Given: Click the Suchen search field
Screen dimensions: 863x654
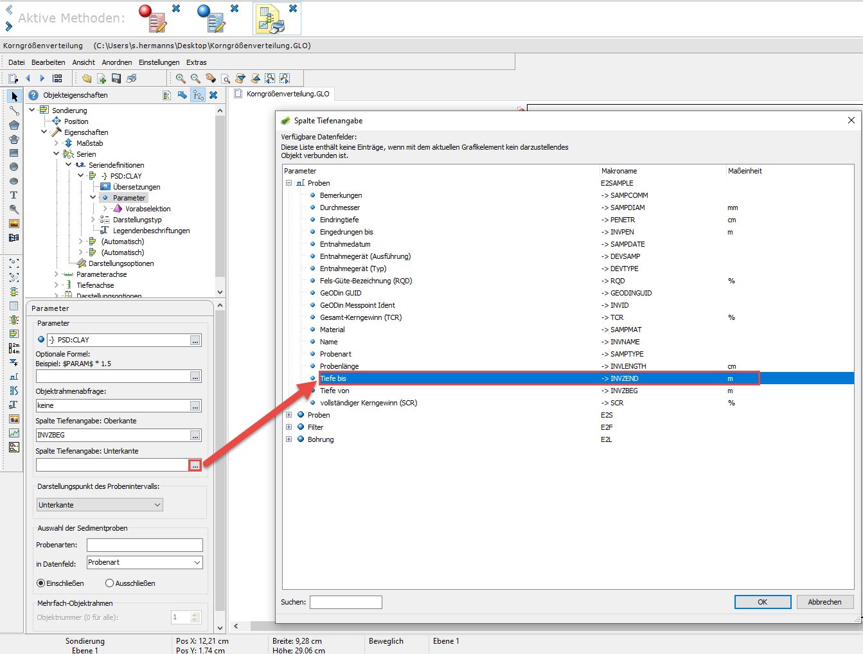Looking at the screenshot, I should point(346,602).
